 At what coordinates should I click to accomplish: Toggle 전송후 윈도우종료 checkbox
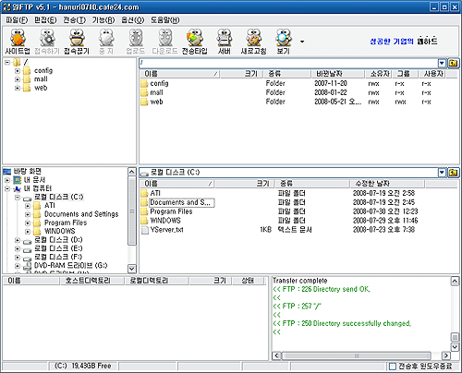point(393,367)
